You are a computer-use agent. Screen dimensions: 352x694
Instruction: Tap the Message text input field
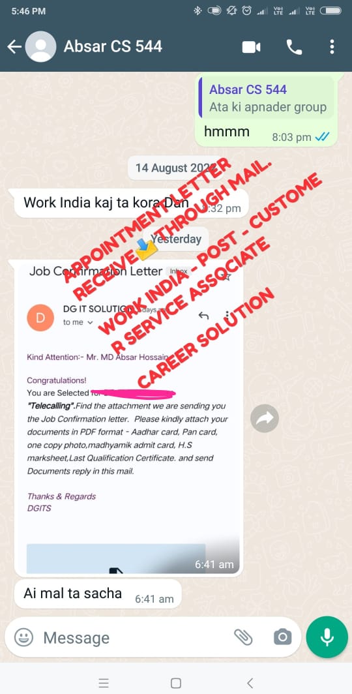pyautogui.click(x=133, y=638)
